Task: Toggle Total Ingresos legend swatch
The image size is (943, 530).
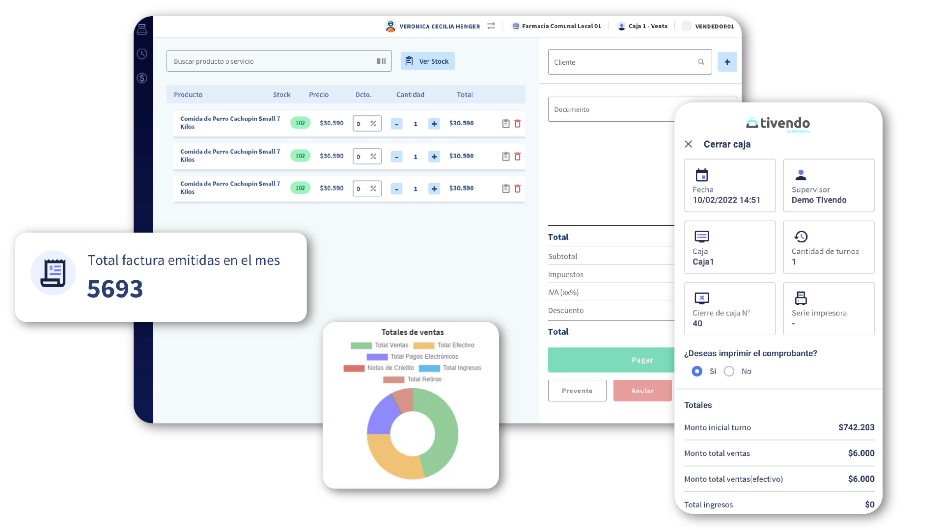Action: click(x=429, y=368)
